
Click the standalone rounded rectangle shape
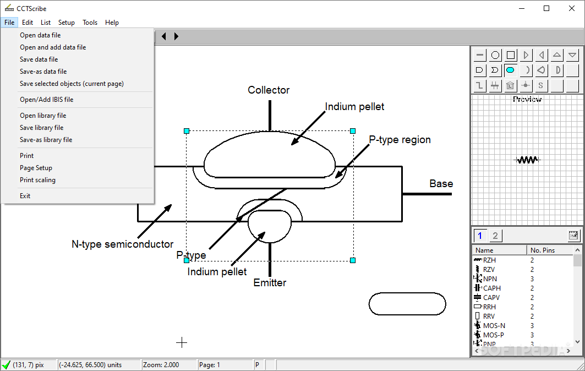click(x=407, y=304)
